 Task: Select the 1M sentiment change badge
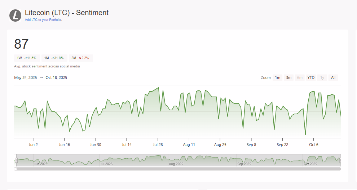54,58
